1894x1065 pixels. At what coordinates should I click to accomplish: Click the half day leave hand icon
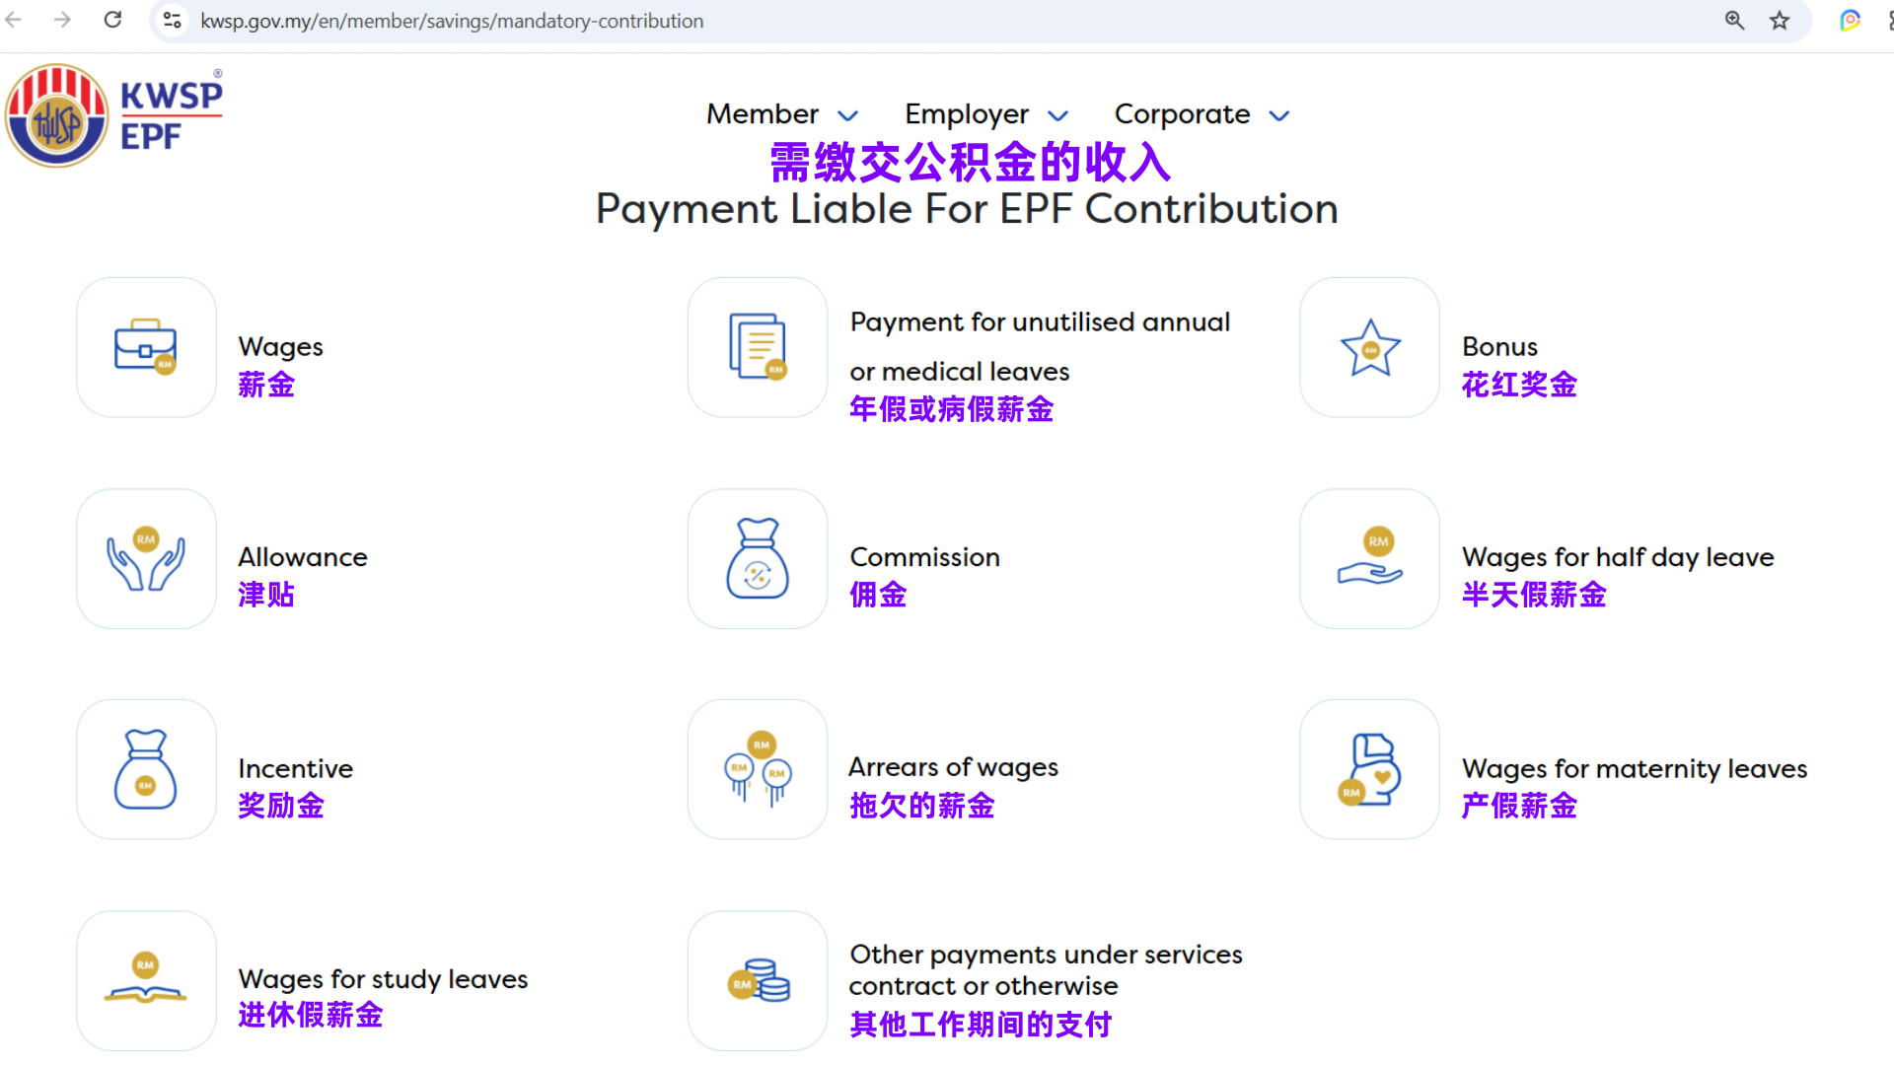[1369, 559]
